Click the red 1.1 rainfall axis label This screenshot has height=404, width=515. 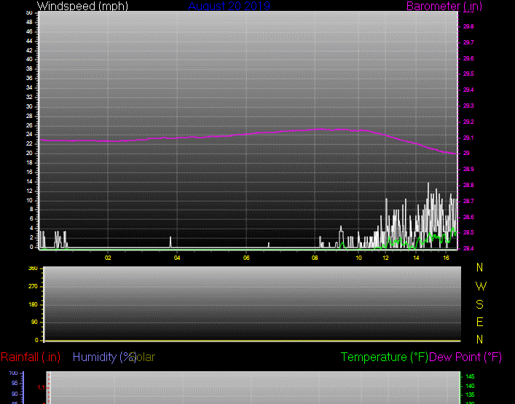tap(41, 387)
